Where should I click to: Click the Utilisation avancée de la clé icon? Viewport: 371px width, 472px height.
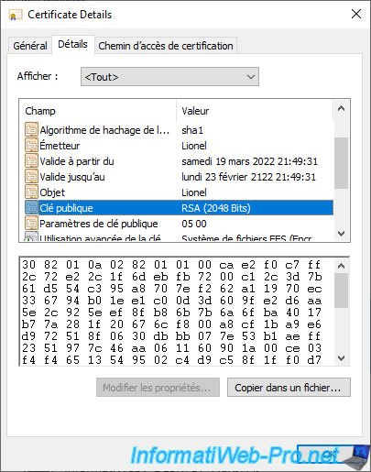pyautogui.click(x=31, y=236)
